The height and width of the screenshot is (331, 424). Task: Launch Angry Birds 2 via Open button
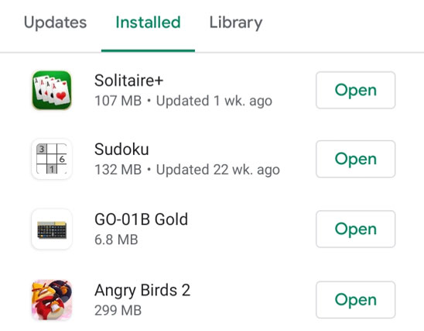tap(356, 299)
